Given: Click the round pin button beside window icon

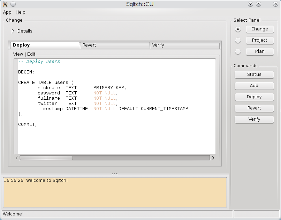Looking at the screenshot, I should pyautogui.click(x=13, y=4).
